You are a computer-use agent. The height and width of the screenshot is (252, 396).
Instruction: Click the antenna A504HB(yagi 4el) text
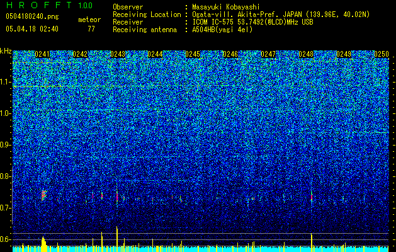click(x=222, y=30)
